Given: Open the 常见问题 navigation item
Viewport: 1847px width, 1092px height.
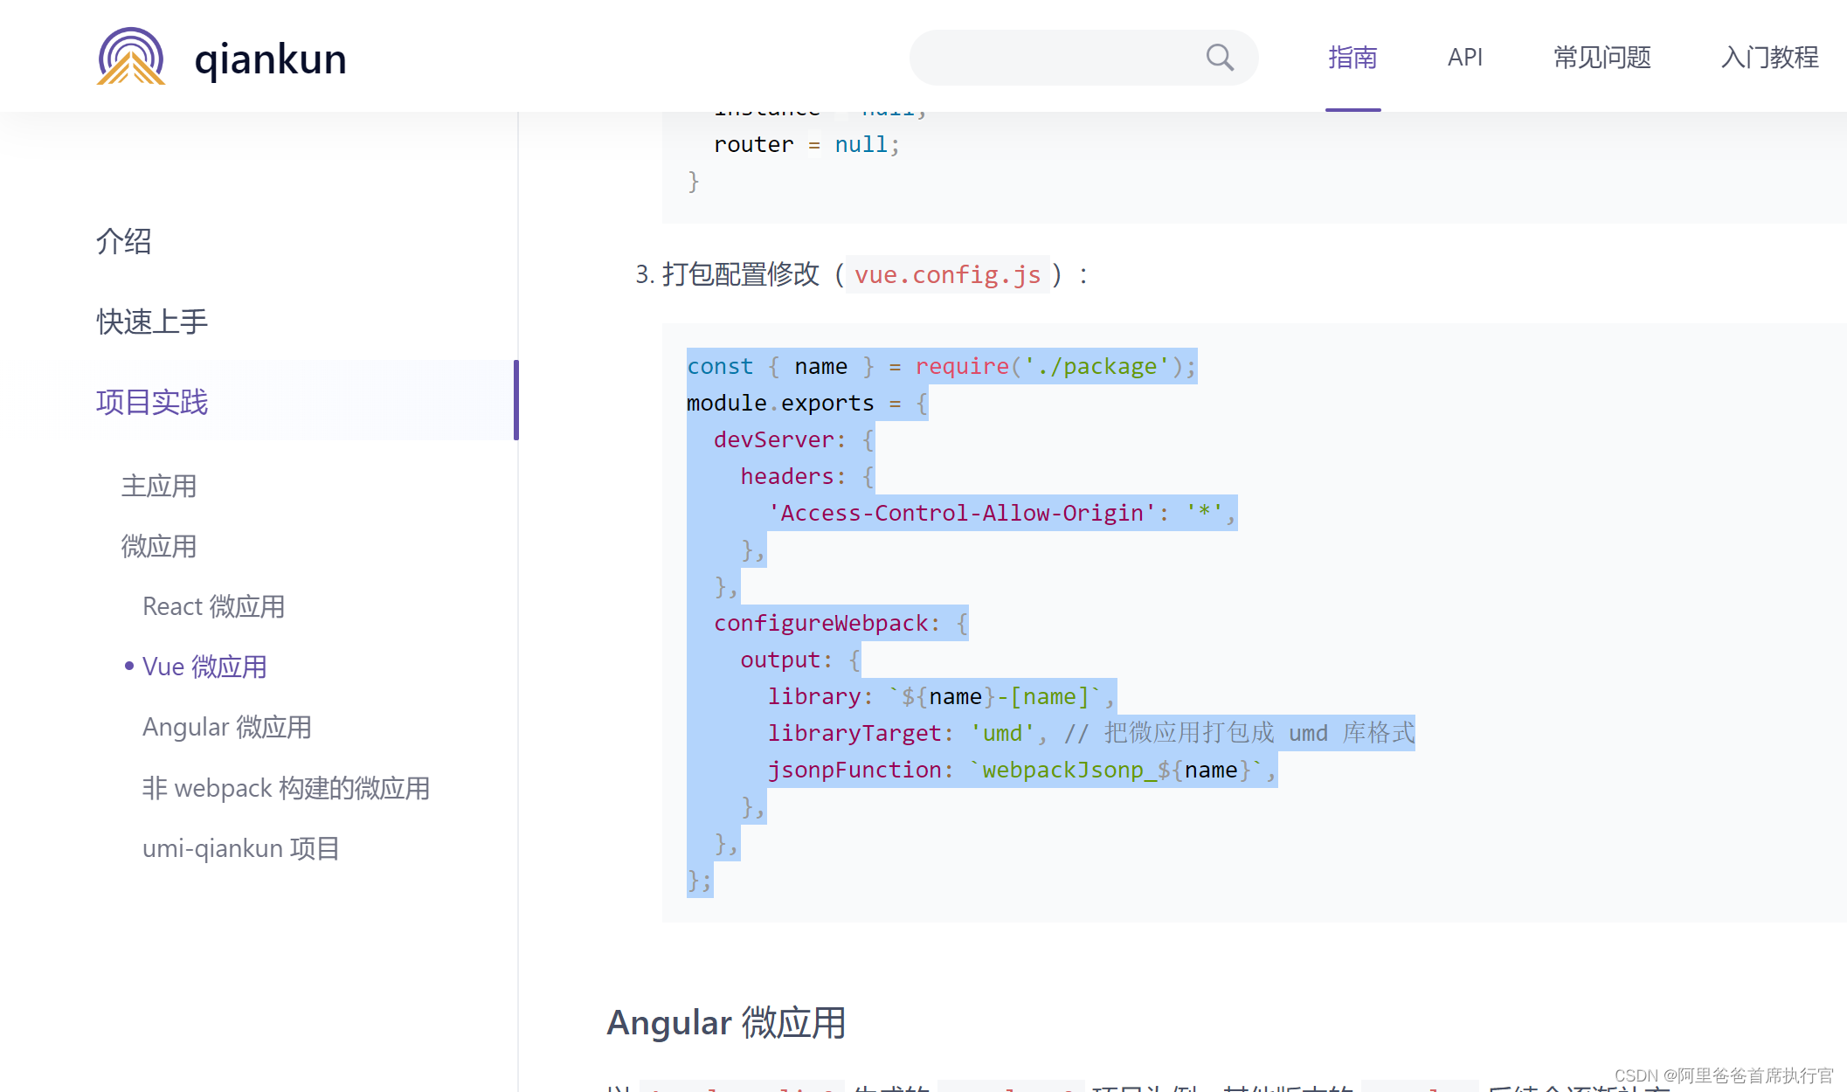Looking at the screenshot, I should pos(1602,58).
